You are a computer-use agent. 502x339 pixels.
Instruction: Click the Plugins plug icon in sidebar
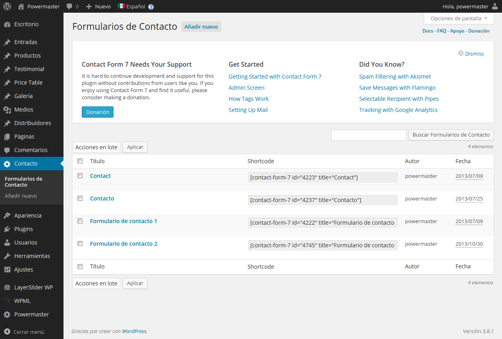(x=7, y=229)
